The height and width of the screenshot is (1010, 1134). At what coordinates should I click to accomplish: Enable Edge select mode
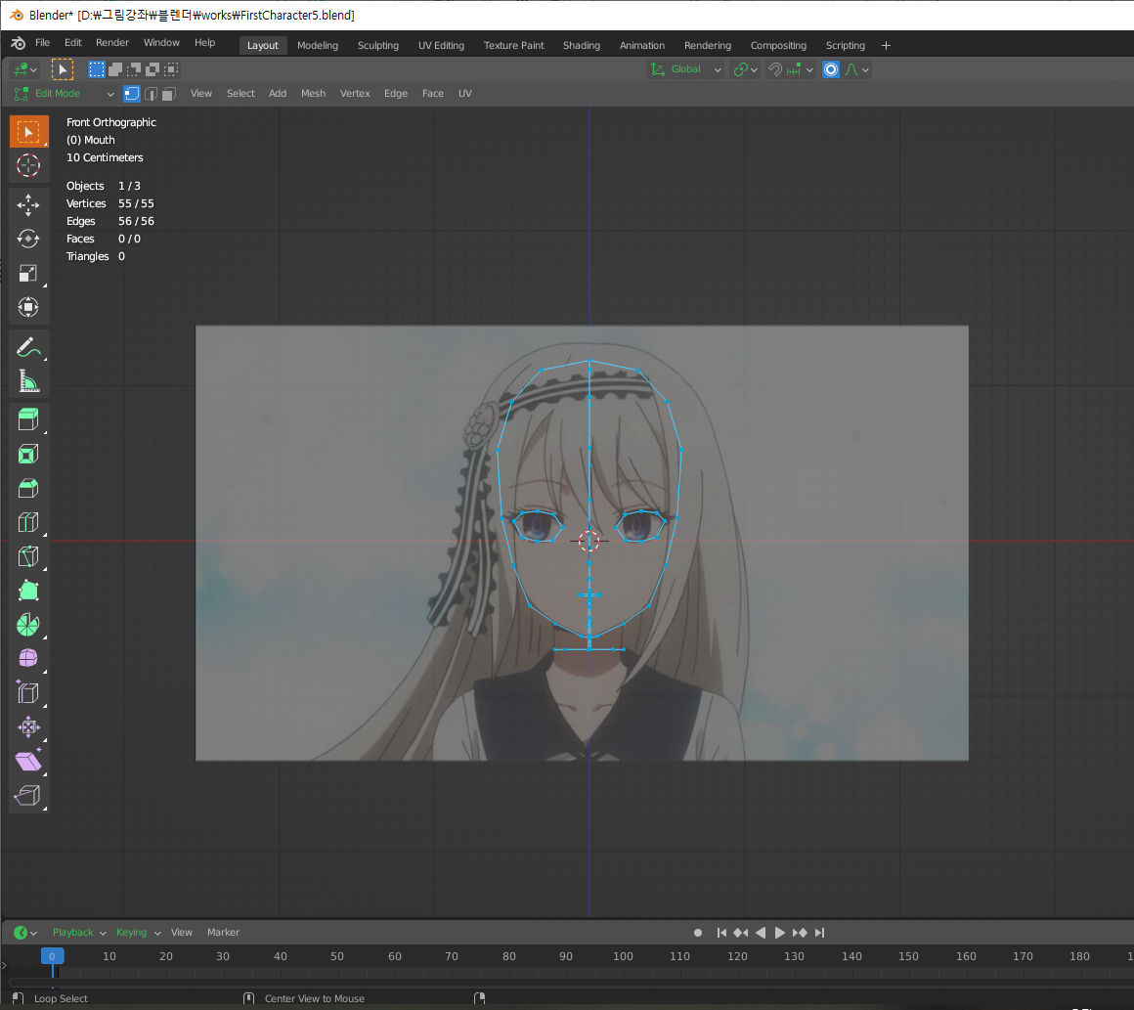coord(151,93)
